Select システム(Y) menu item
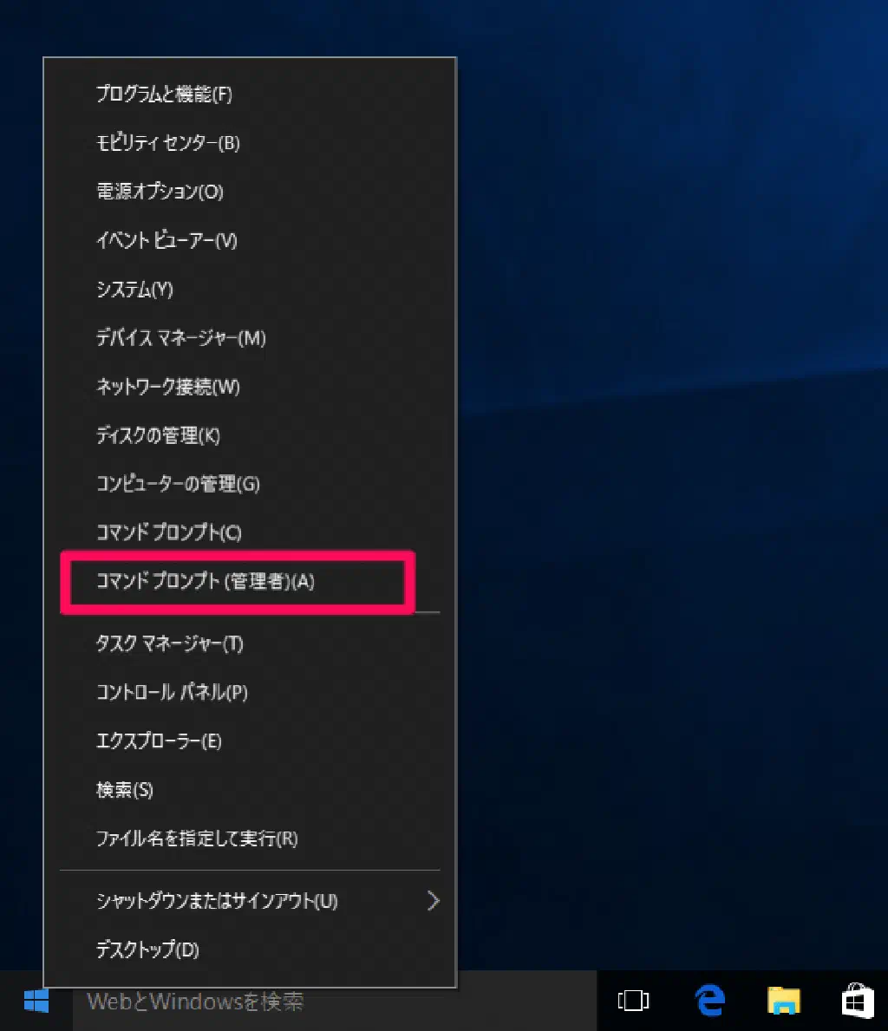Screen dimensions: 888x1031 pyautogui.click(x=134, y=290)
